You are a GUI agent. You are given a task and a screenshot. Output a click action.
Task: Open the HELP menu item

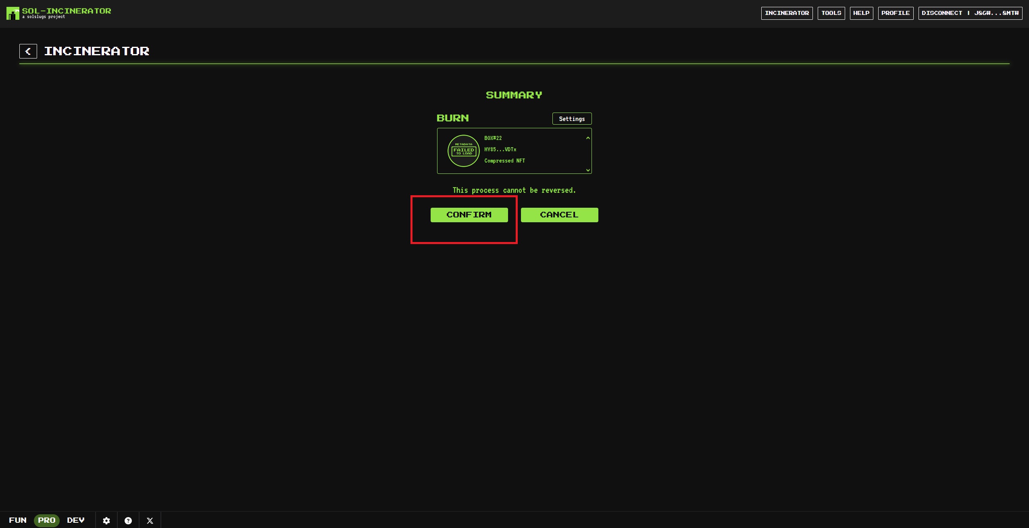861,13
